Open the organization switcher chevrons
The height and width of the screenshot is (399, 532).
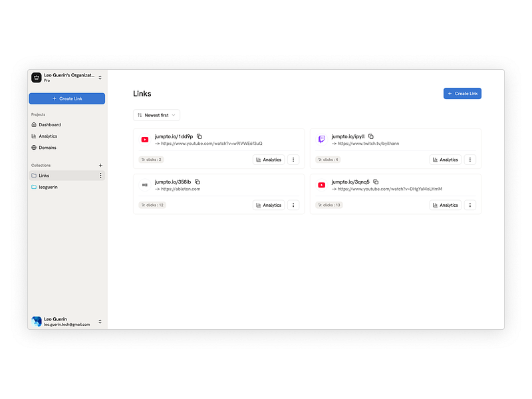coord(100,78)
